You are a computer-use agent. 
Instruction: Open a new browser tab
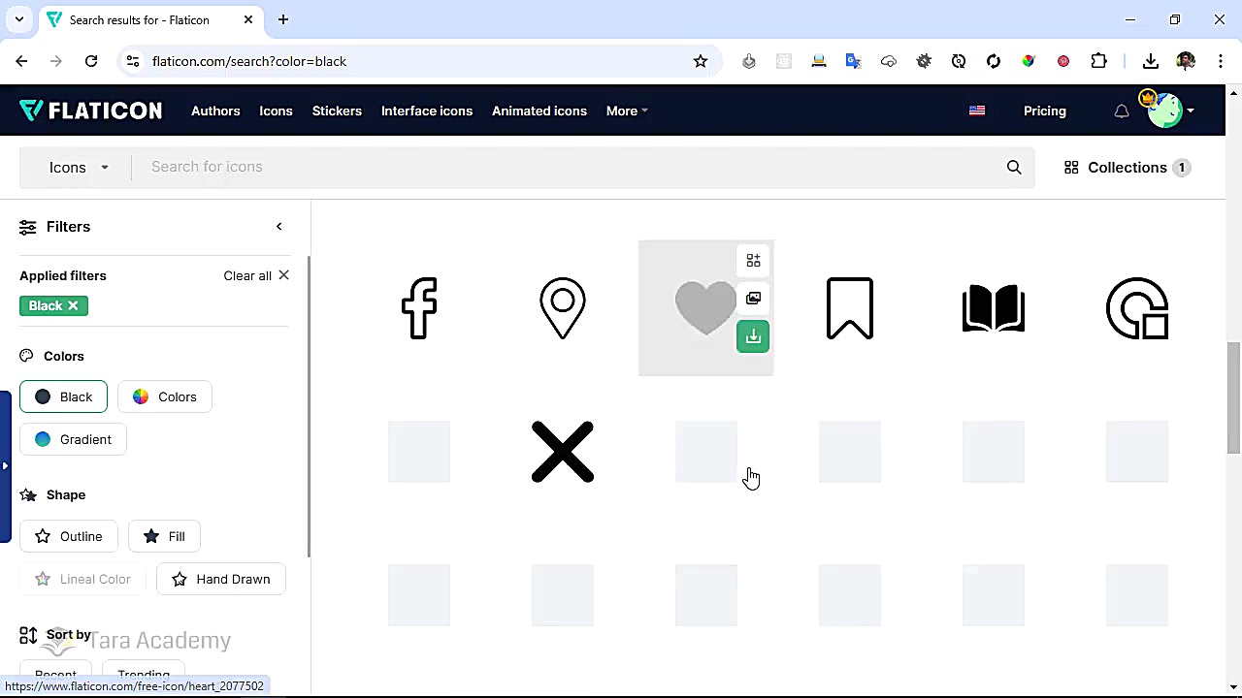click(283, 19)
